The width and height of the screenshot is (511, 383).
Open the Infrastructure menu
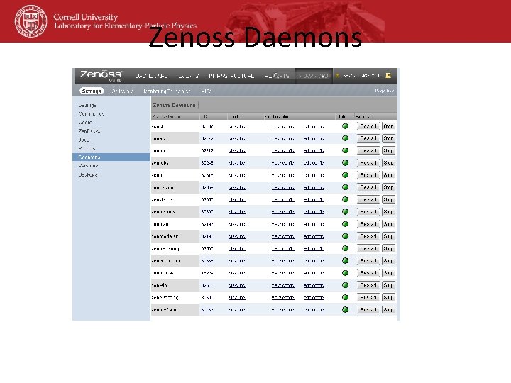click(x=231, y=76)
